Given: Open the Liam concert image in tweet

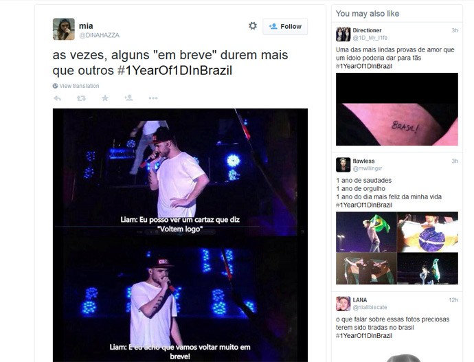Looking at the screenshot, I should tap(180, 235).
